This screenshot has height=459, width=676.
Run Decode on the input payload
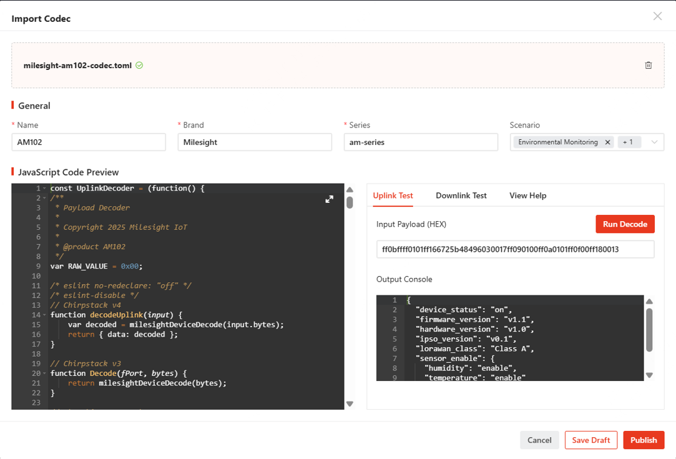[x=625, y=224]
